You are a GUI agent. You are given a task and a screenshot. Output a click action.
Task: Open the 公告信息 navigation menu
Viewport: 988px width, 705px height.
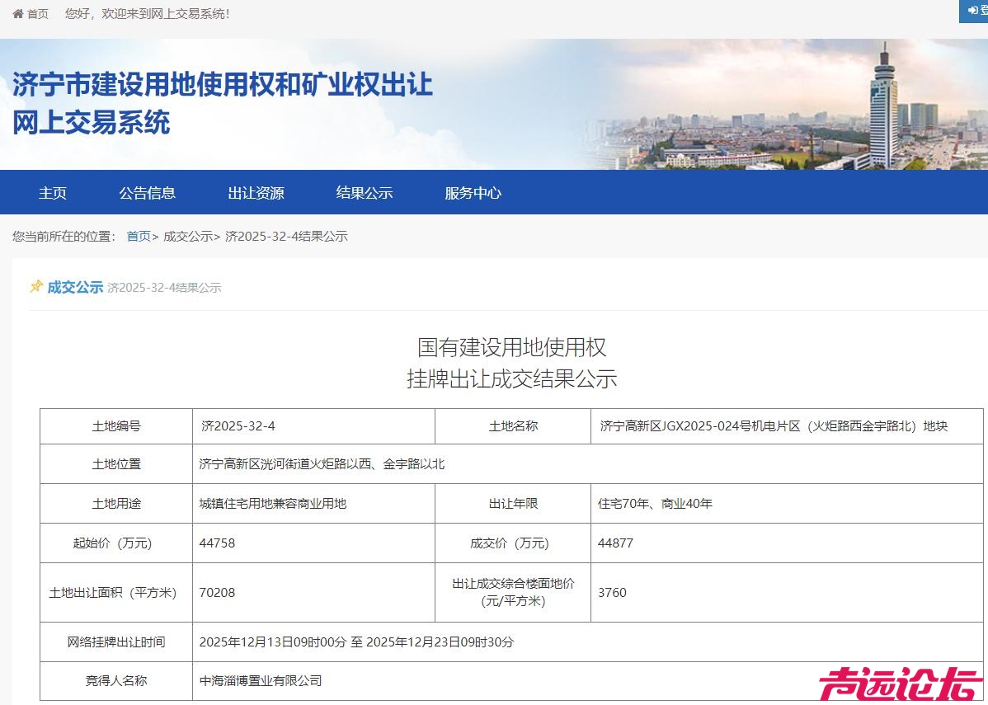coord(147,192)
